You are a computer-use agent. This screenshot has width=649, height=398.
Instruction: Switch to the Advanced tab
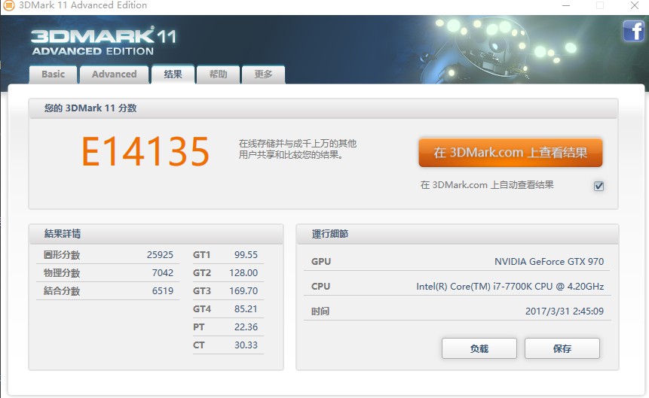tap(115, 74)
